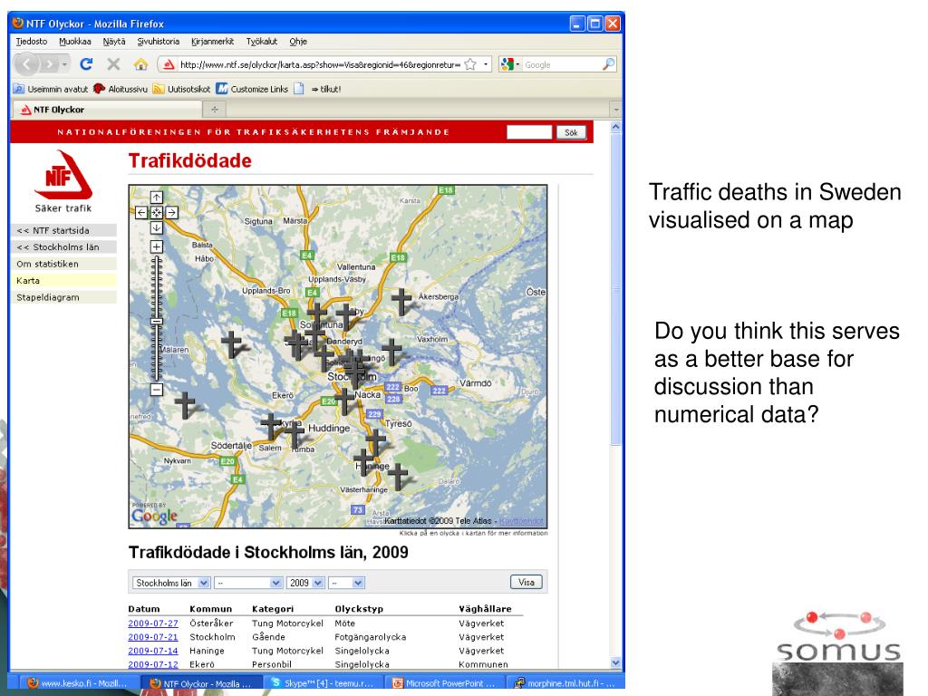This screenshot has height=696, width=928.
Task: Select cross marker near Nacka
Action: (x=344, y=401)
